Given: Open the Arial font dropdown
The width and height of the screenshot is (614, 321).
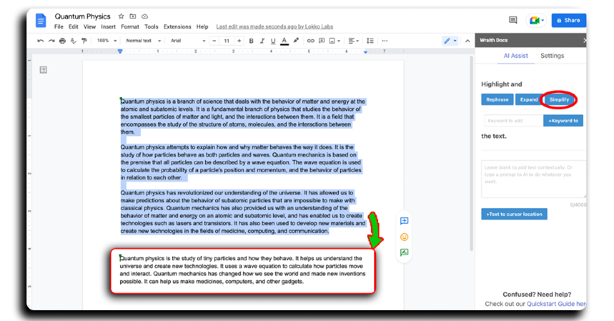Looking at the screenshot, I should click(x=188, y=40).
